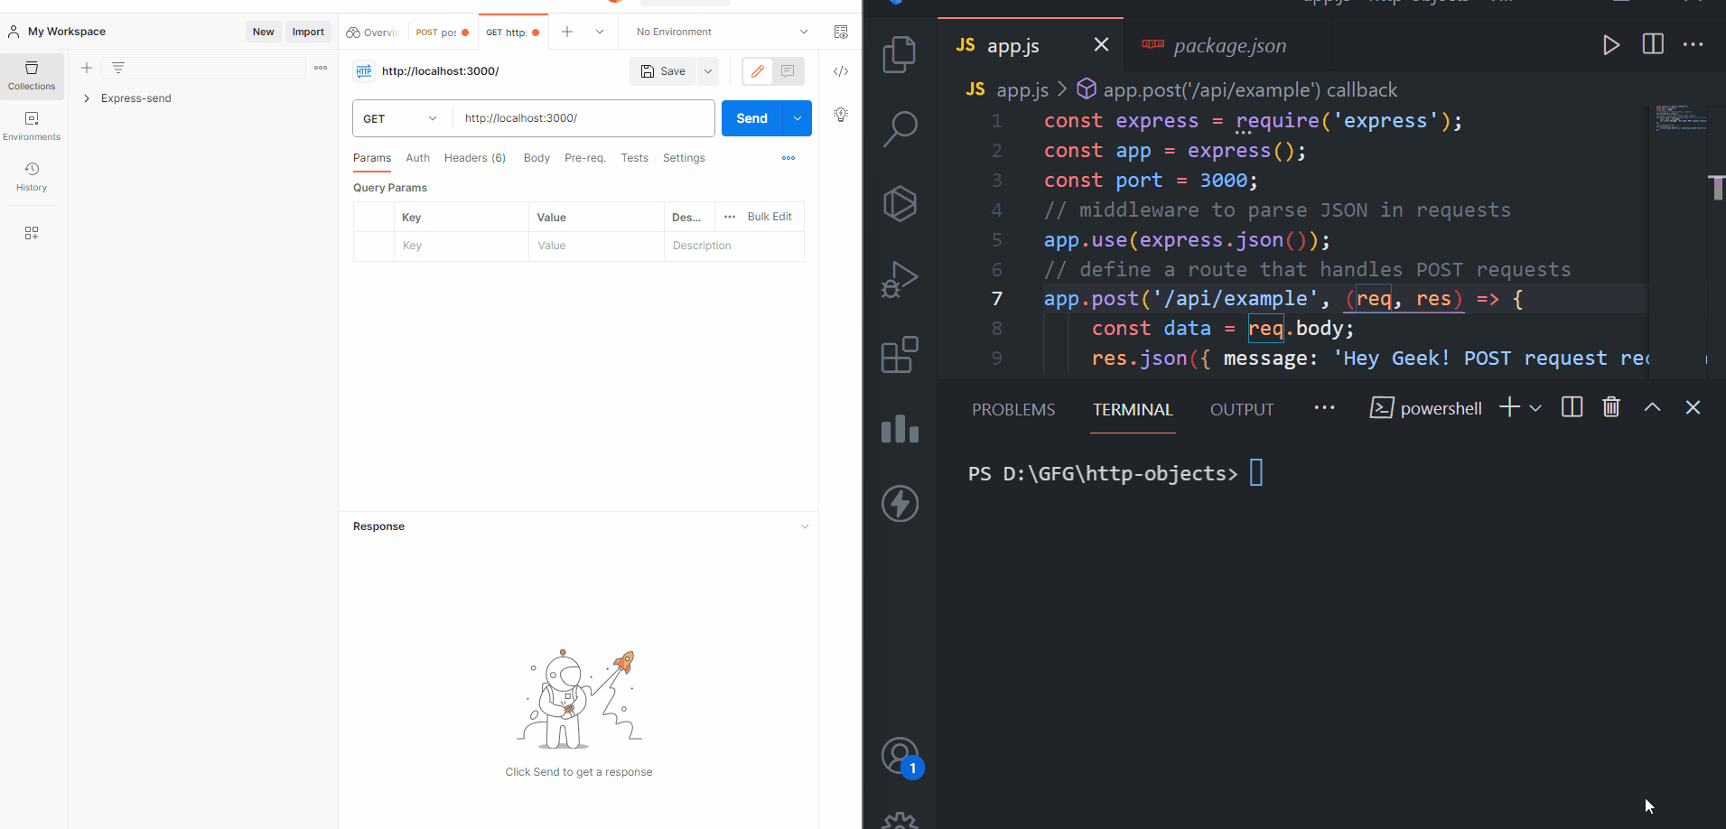Open the OUTPUT panel tab
Screen dimensions: 1726x829
(1242, 409)
